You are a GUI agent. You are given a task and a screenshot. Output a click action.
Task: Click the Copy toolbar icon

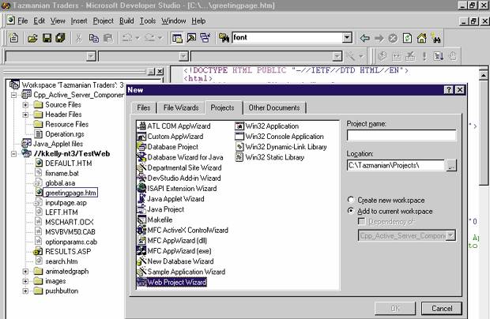[93, 38]
